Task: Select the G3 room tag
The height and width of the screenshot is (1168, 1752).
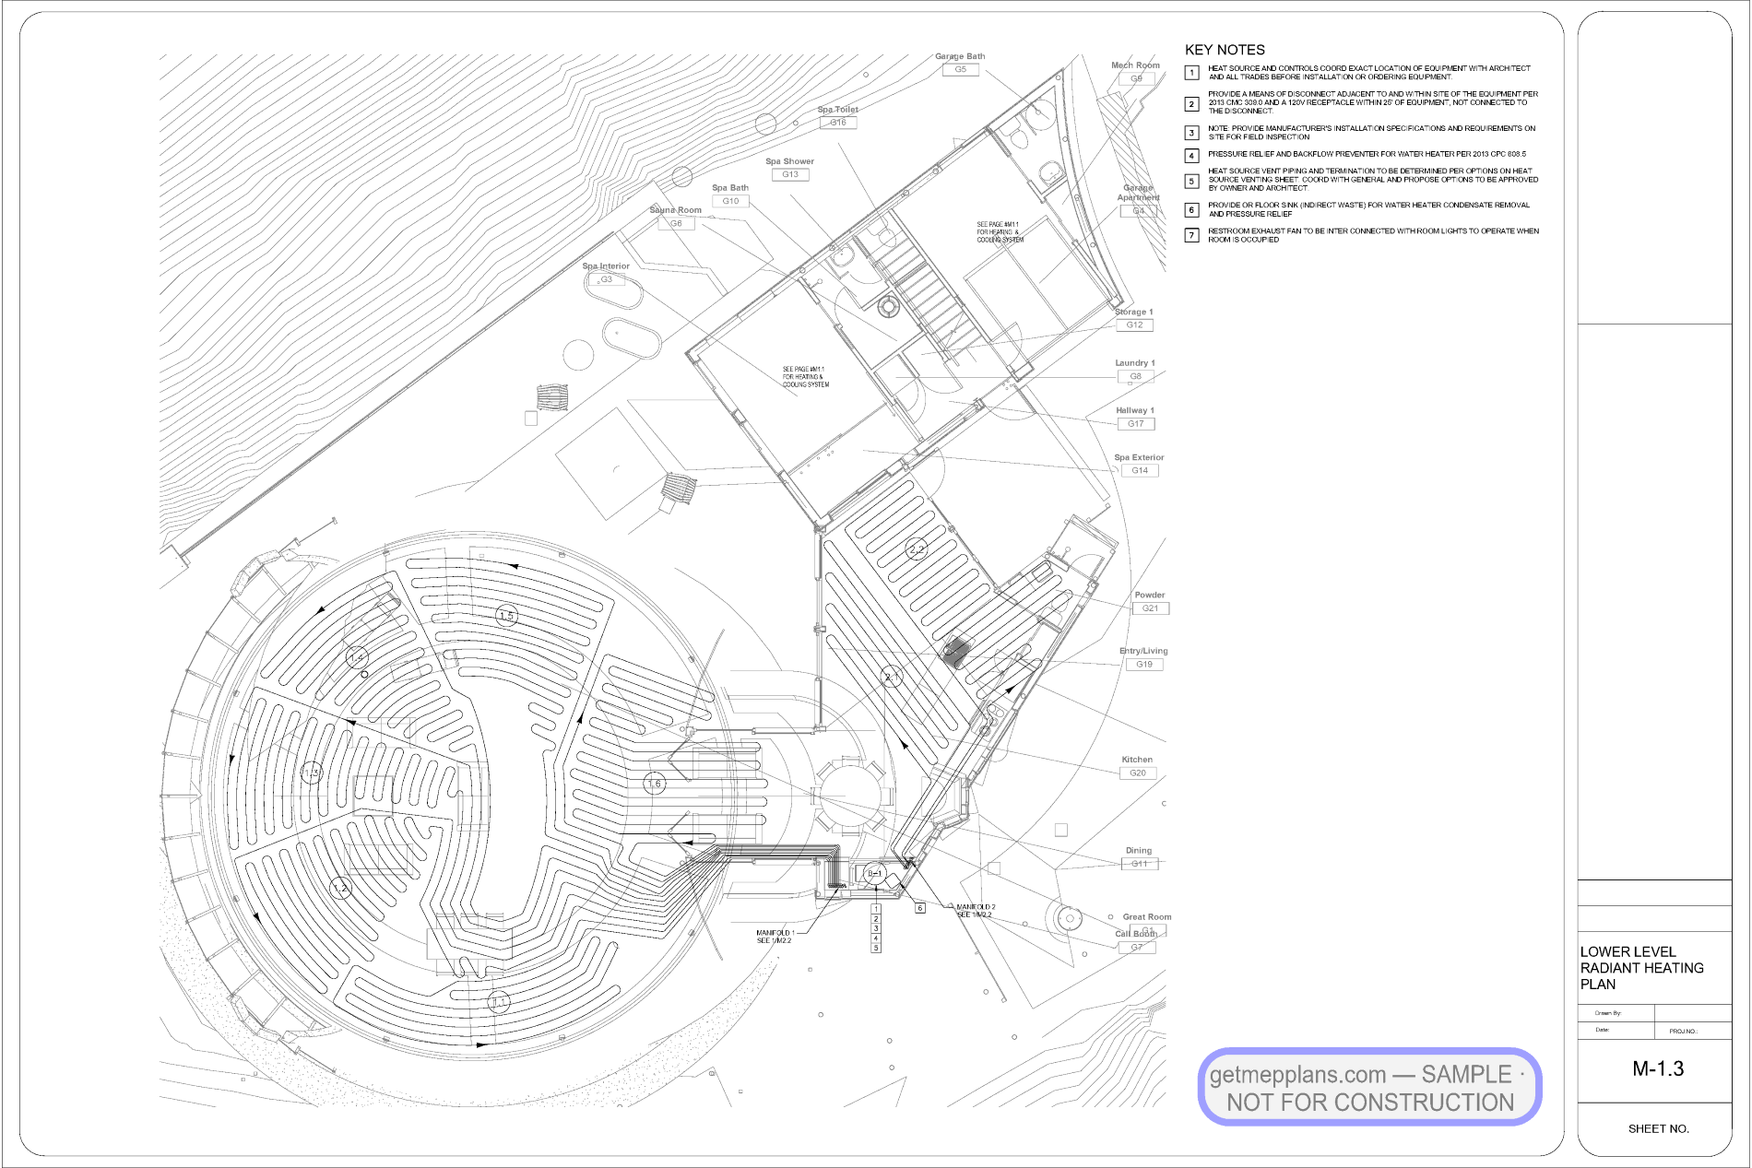Action: pyautogui.click(x=607, y=279)
